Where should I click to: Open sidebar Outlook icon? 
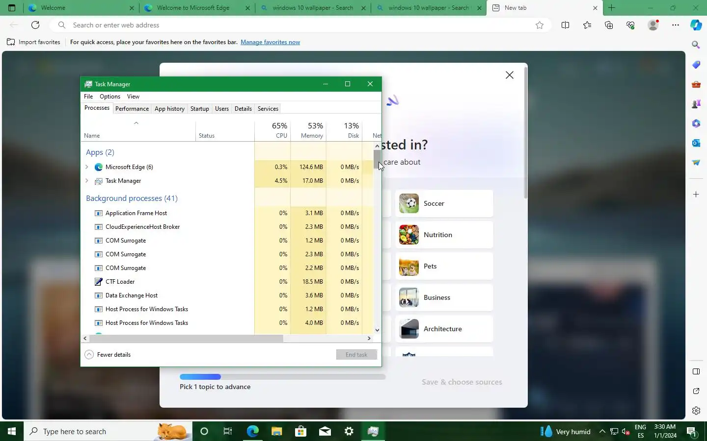[x=696, y=143]
